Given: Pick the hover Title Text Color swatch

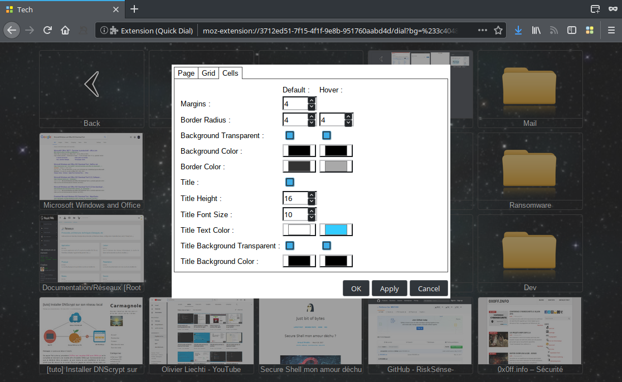Looking at the screenshot, I should click(336, 230).
